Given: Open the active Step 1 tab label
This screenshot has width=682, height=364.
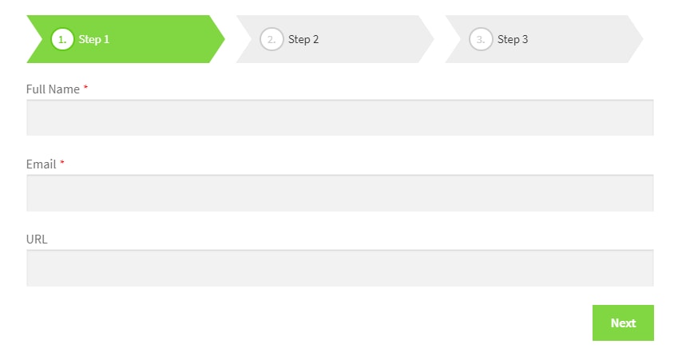Looking at the screenshot, I should tap(94, 39).
